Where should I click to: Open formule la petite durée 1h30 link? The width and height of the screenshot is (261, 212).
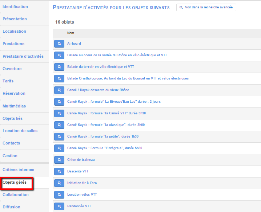click(103, 136)
